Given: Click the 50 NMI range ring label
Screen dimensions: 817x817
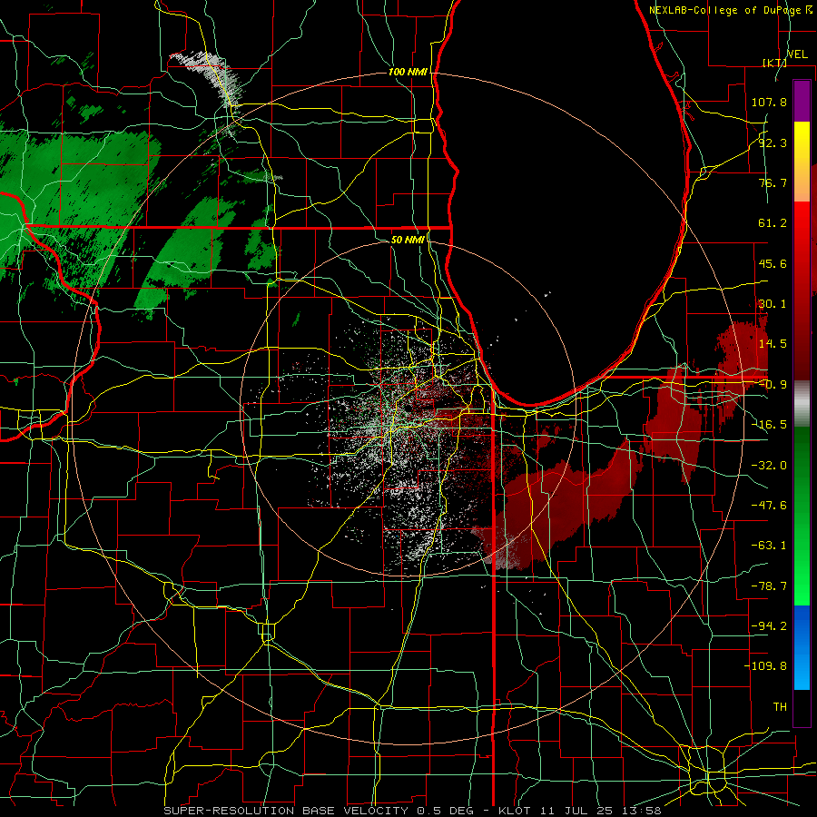Looking at the screenshot, I should coord(408,240).
